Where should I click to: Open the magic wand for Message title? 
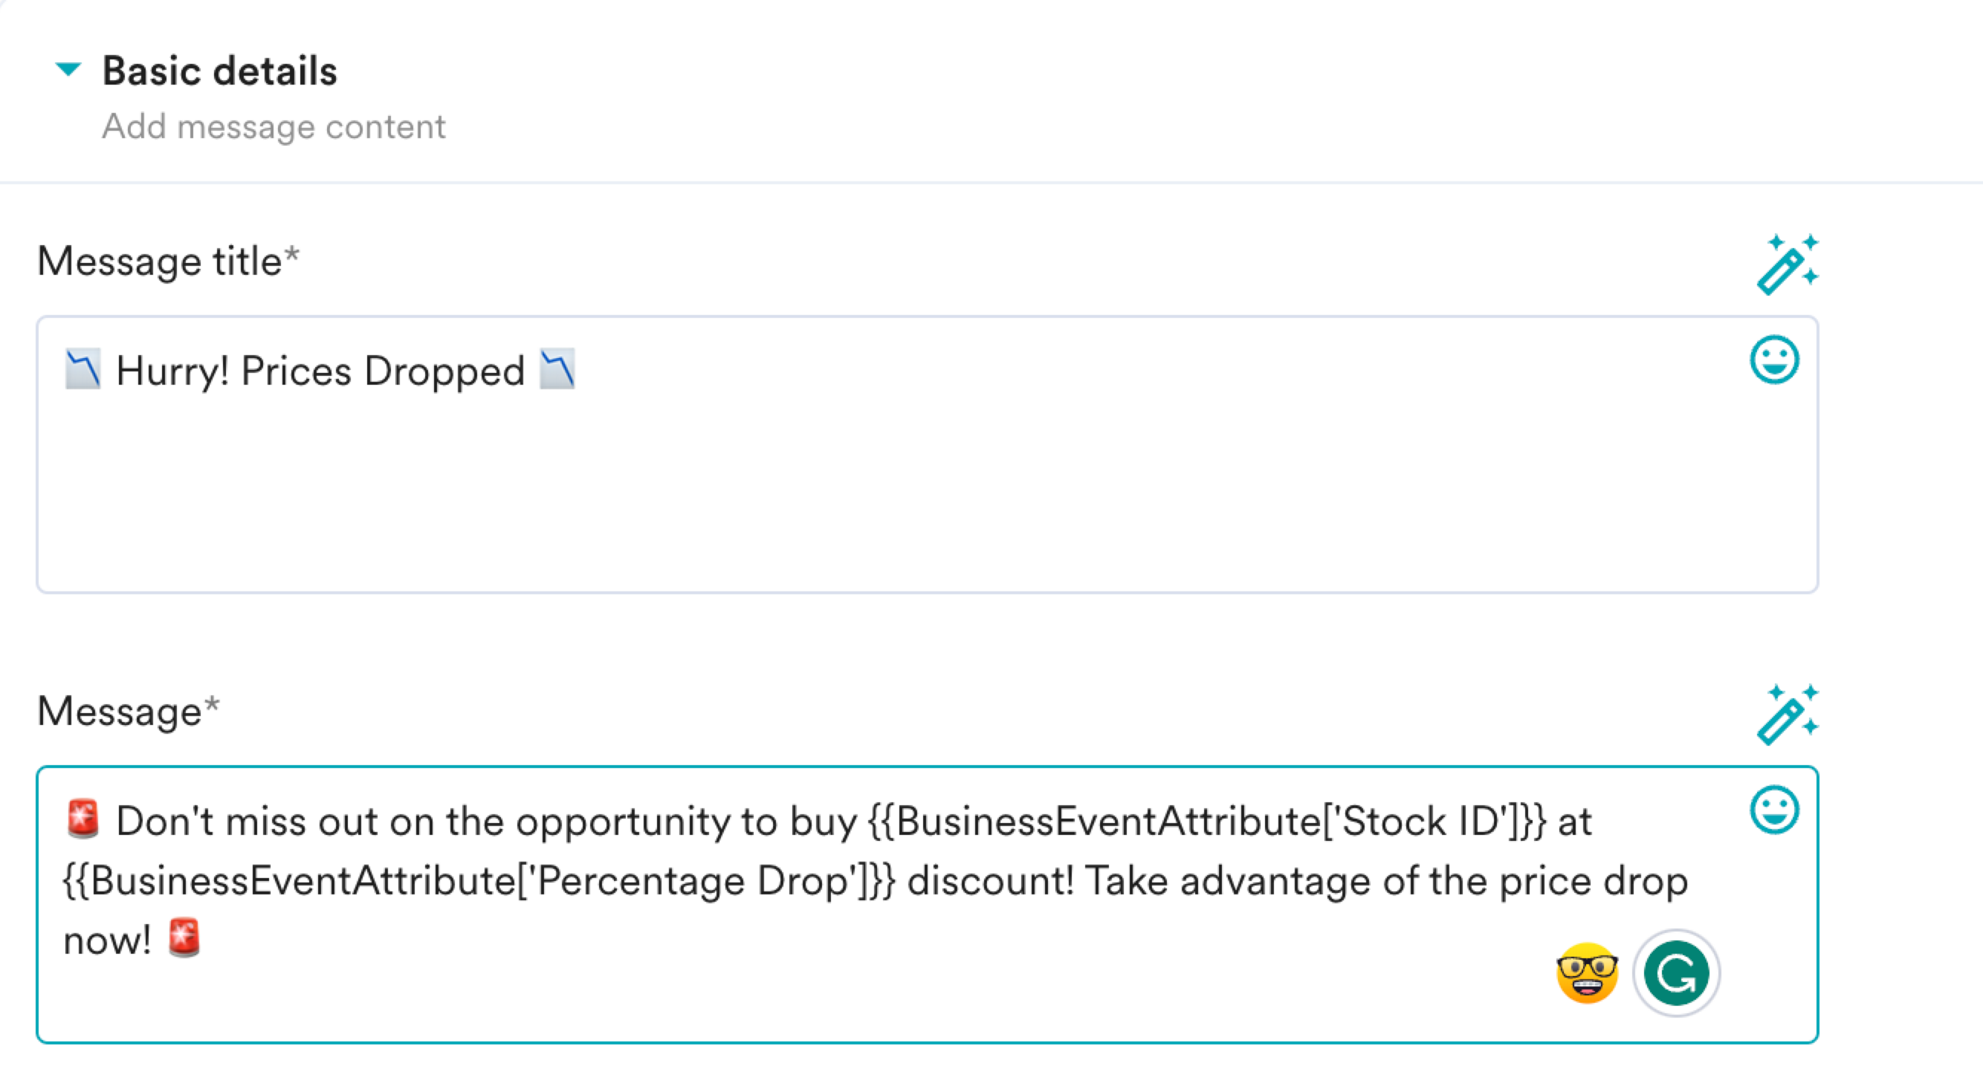(1788, 264)
